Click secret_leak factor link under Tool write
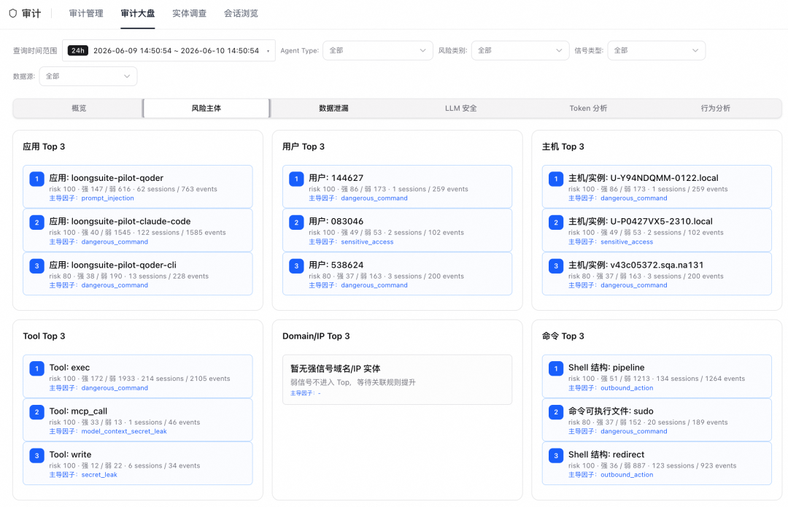 [x=99, y=475]
